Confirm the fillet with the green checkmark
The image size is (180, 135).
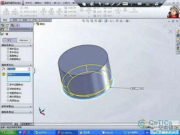coord(2,34)
